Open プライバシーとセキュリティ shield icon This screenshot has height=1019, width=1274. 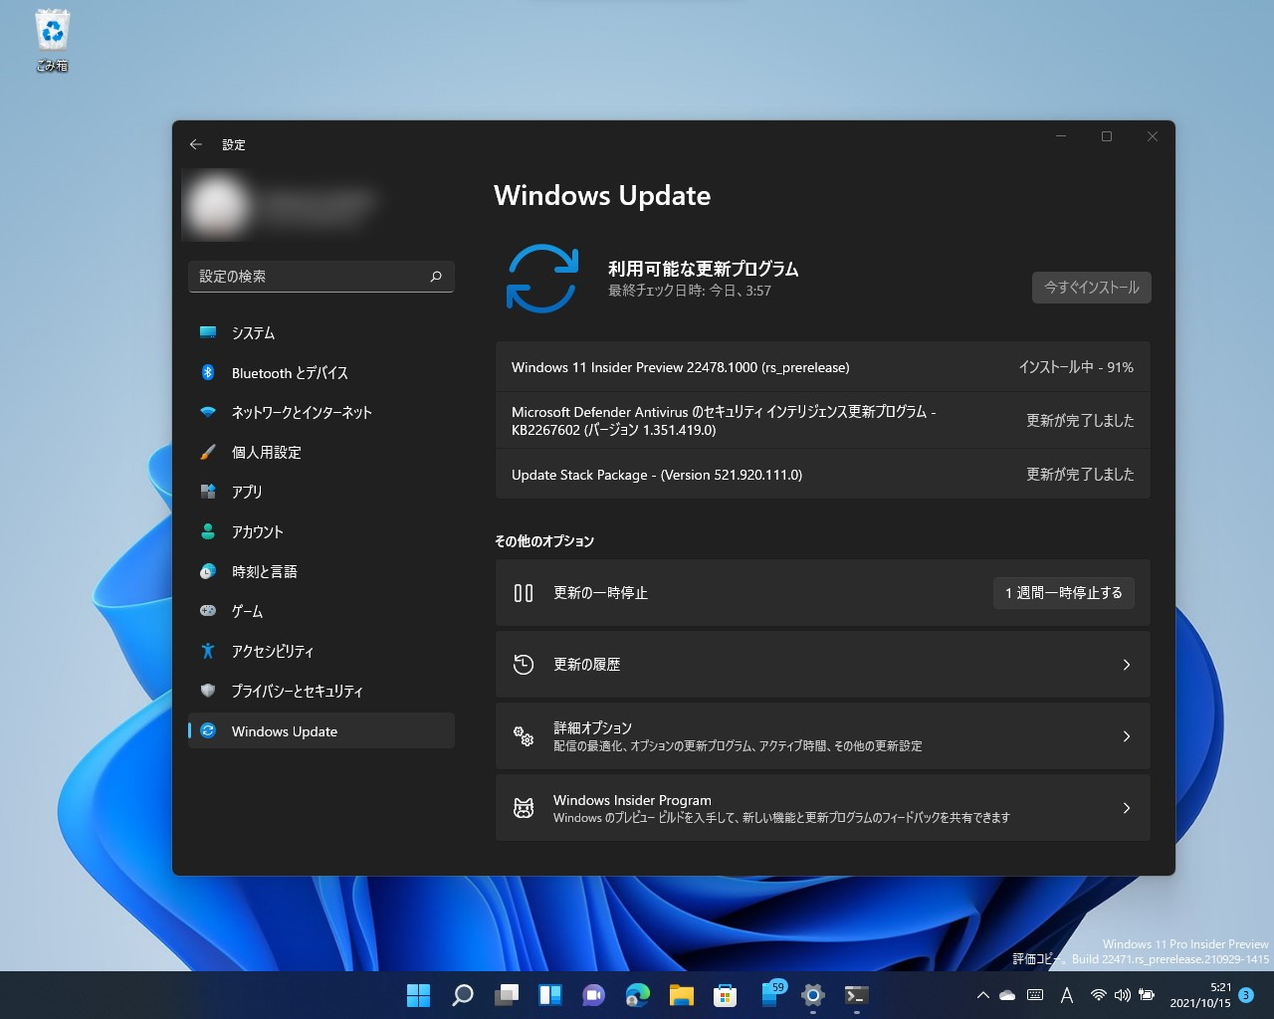[x=208, y=691]
